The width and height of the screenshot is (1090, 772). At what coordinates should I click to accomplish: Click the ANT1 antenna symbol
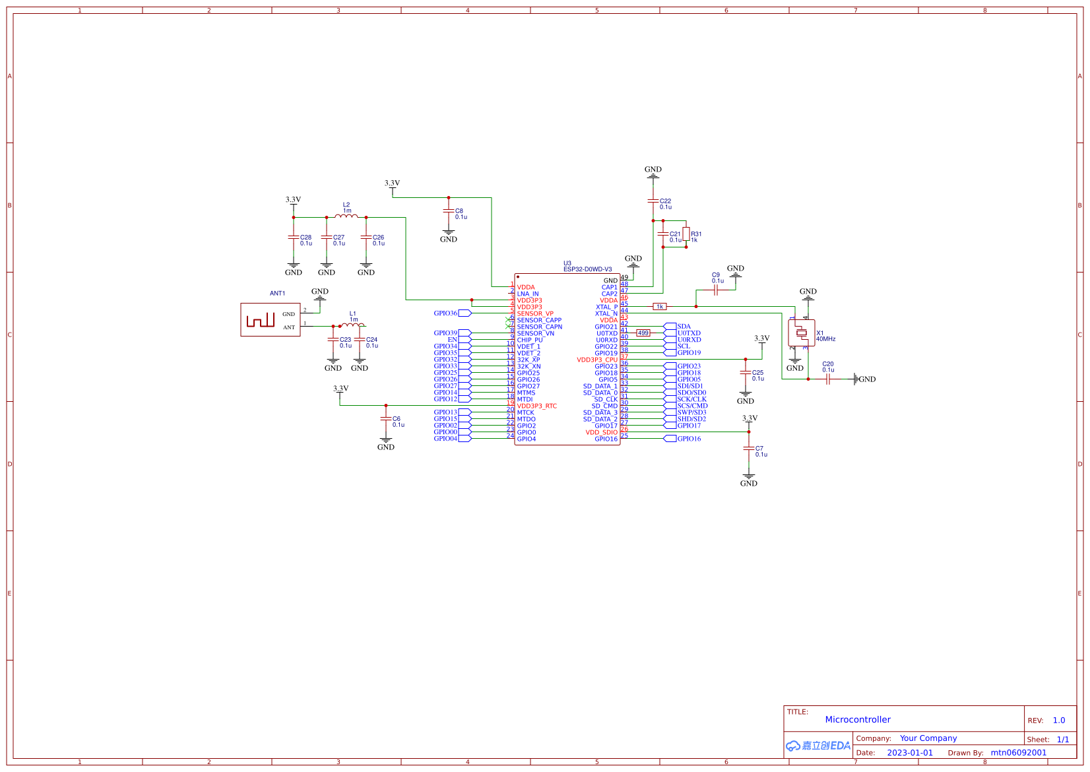[x=271, y=320]
